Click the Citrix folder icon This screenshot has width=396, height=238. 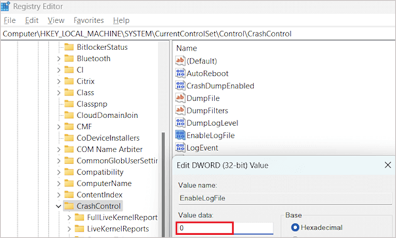pyautogui.click(x=69, y=81)
